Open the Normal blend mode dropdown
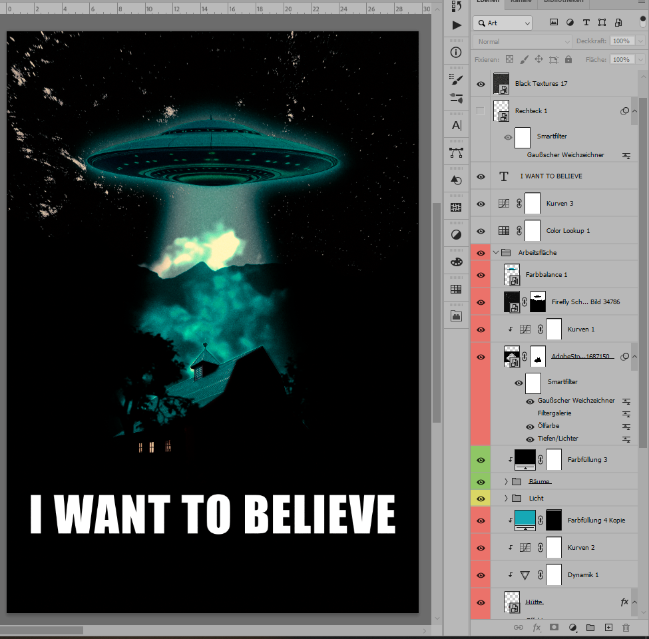The width and height of the screenshot is (649, 639). point(523,41)
